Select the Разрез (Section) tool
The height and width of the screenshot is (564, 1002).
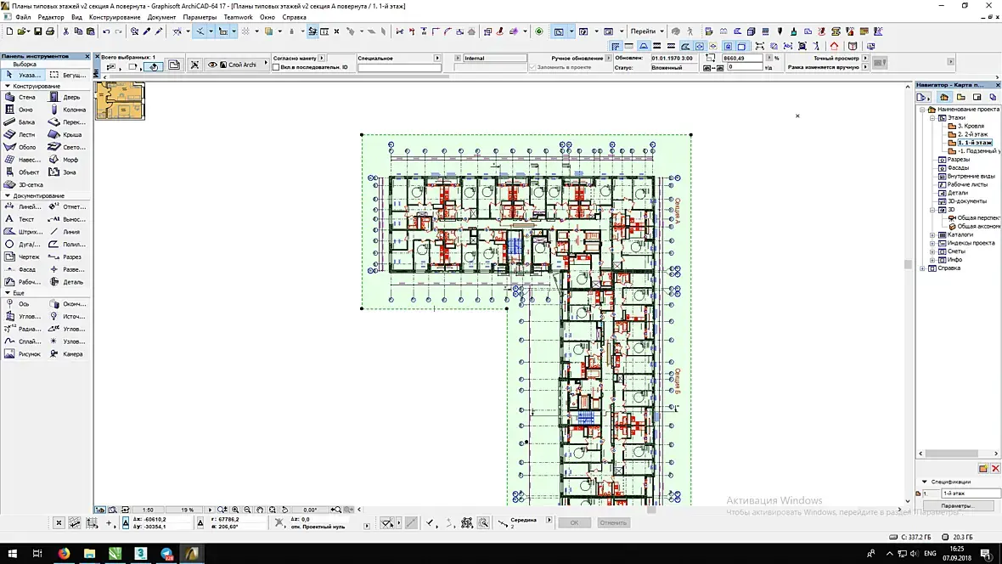(x=65, y=257)
